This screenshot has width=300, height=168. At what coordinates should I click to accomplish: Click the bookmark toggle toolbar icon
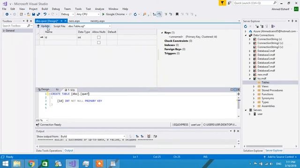pyautogui.click(x=177, y=14)
